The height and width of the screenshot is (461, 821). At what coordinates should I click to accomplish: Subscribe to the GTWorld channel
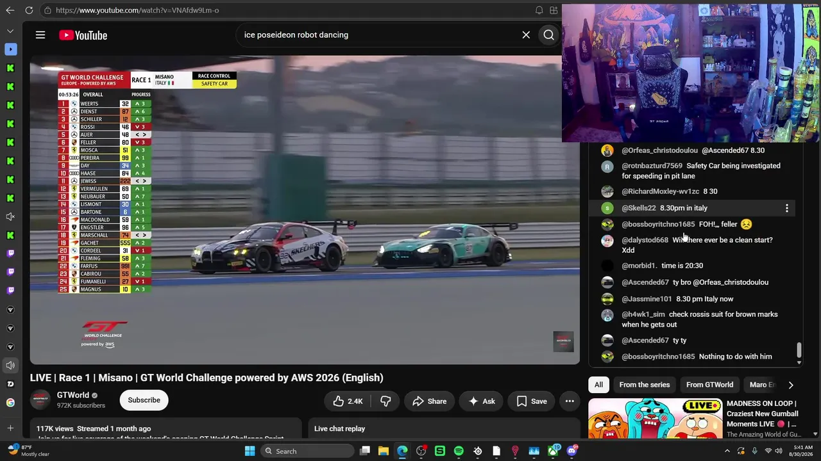pyautogui.click(x=144, y=400)
